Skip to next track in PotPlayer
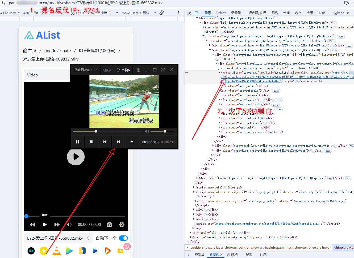 pos(118,142)
